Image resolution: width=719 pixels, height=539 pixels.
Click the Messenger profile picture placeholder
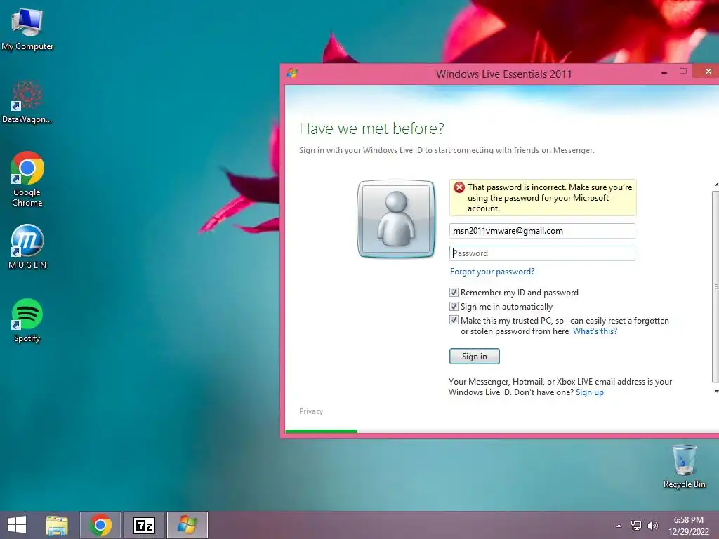tap(396, 219)
